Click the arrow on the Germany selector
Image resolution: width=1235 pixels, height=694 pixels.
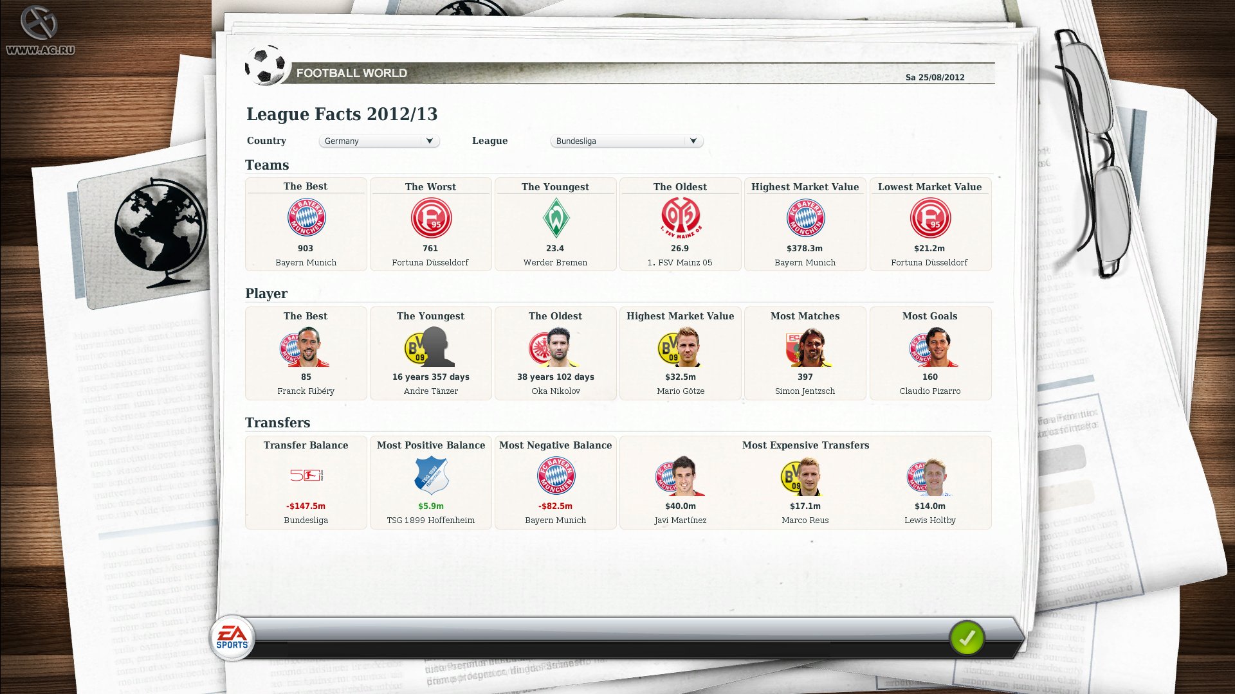[430, 141]
